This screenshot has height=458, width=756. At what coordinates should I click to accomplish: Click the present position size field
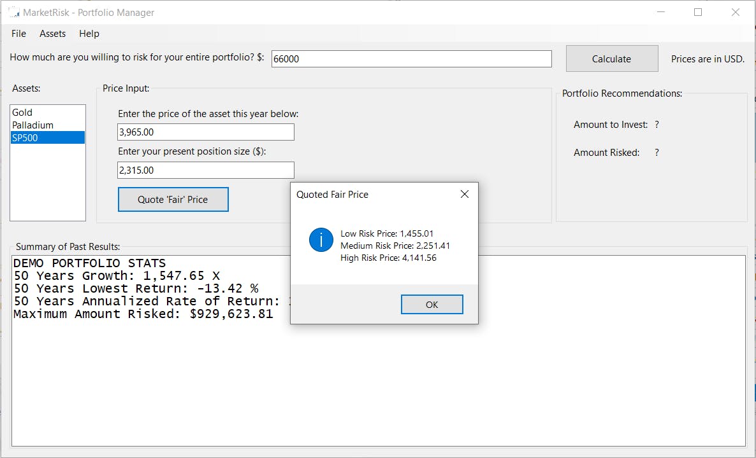[206, 170]
